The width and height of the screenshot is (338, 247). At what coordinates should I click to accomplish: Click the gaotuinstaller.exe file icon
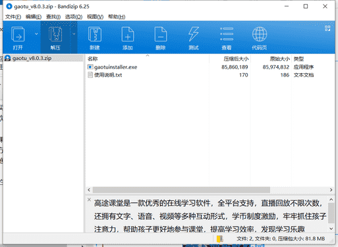(90, 67)
